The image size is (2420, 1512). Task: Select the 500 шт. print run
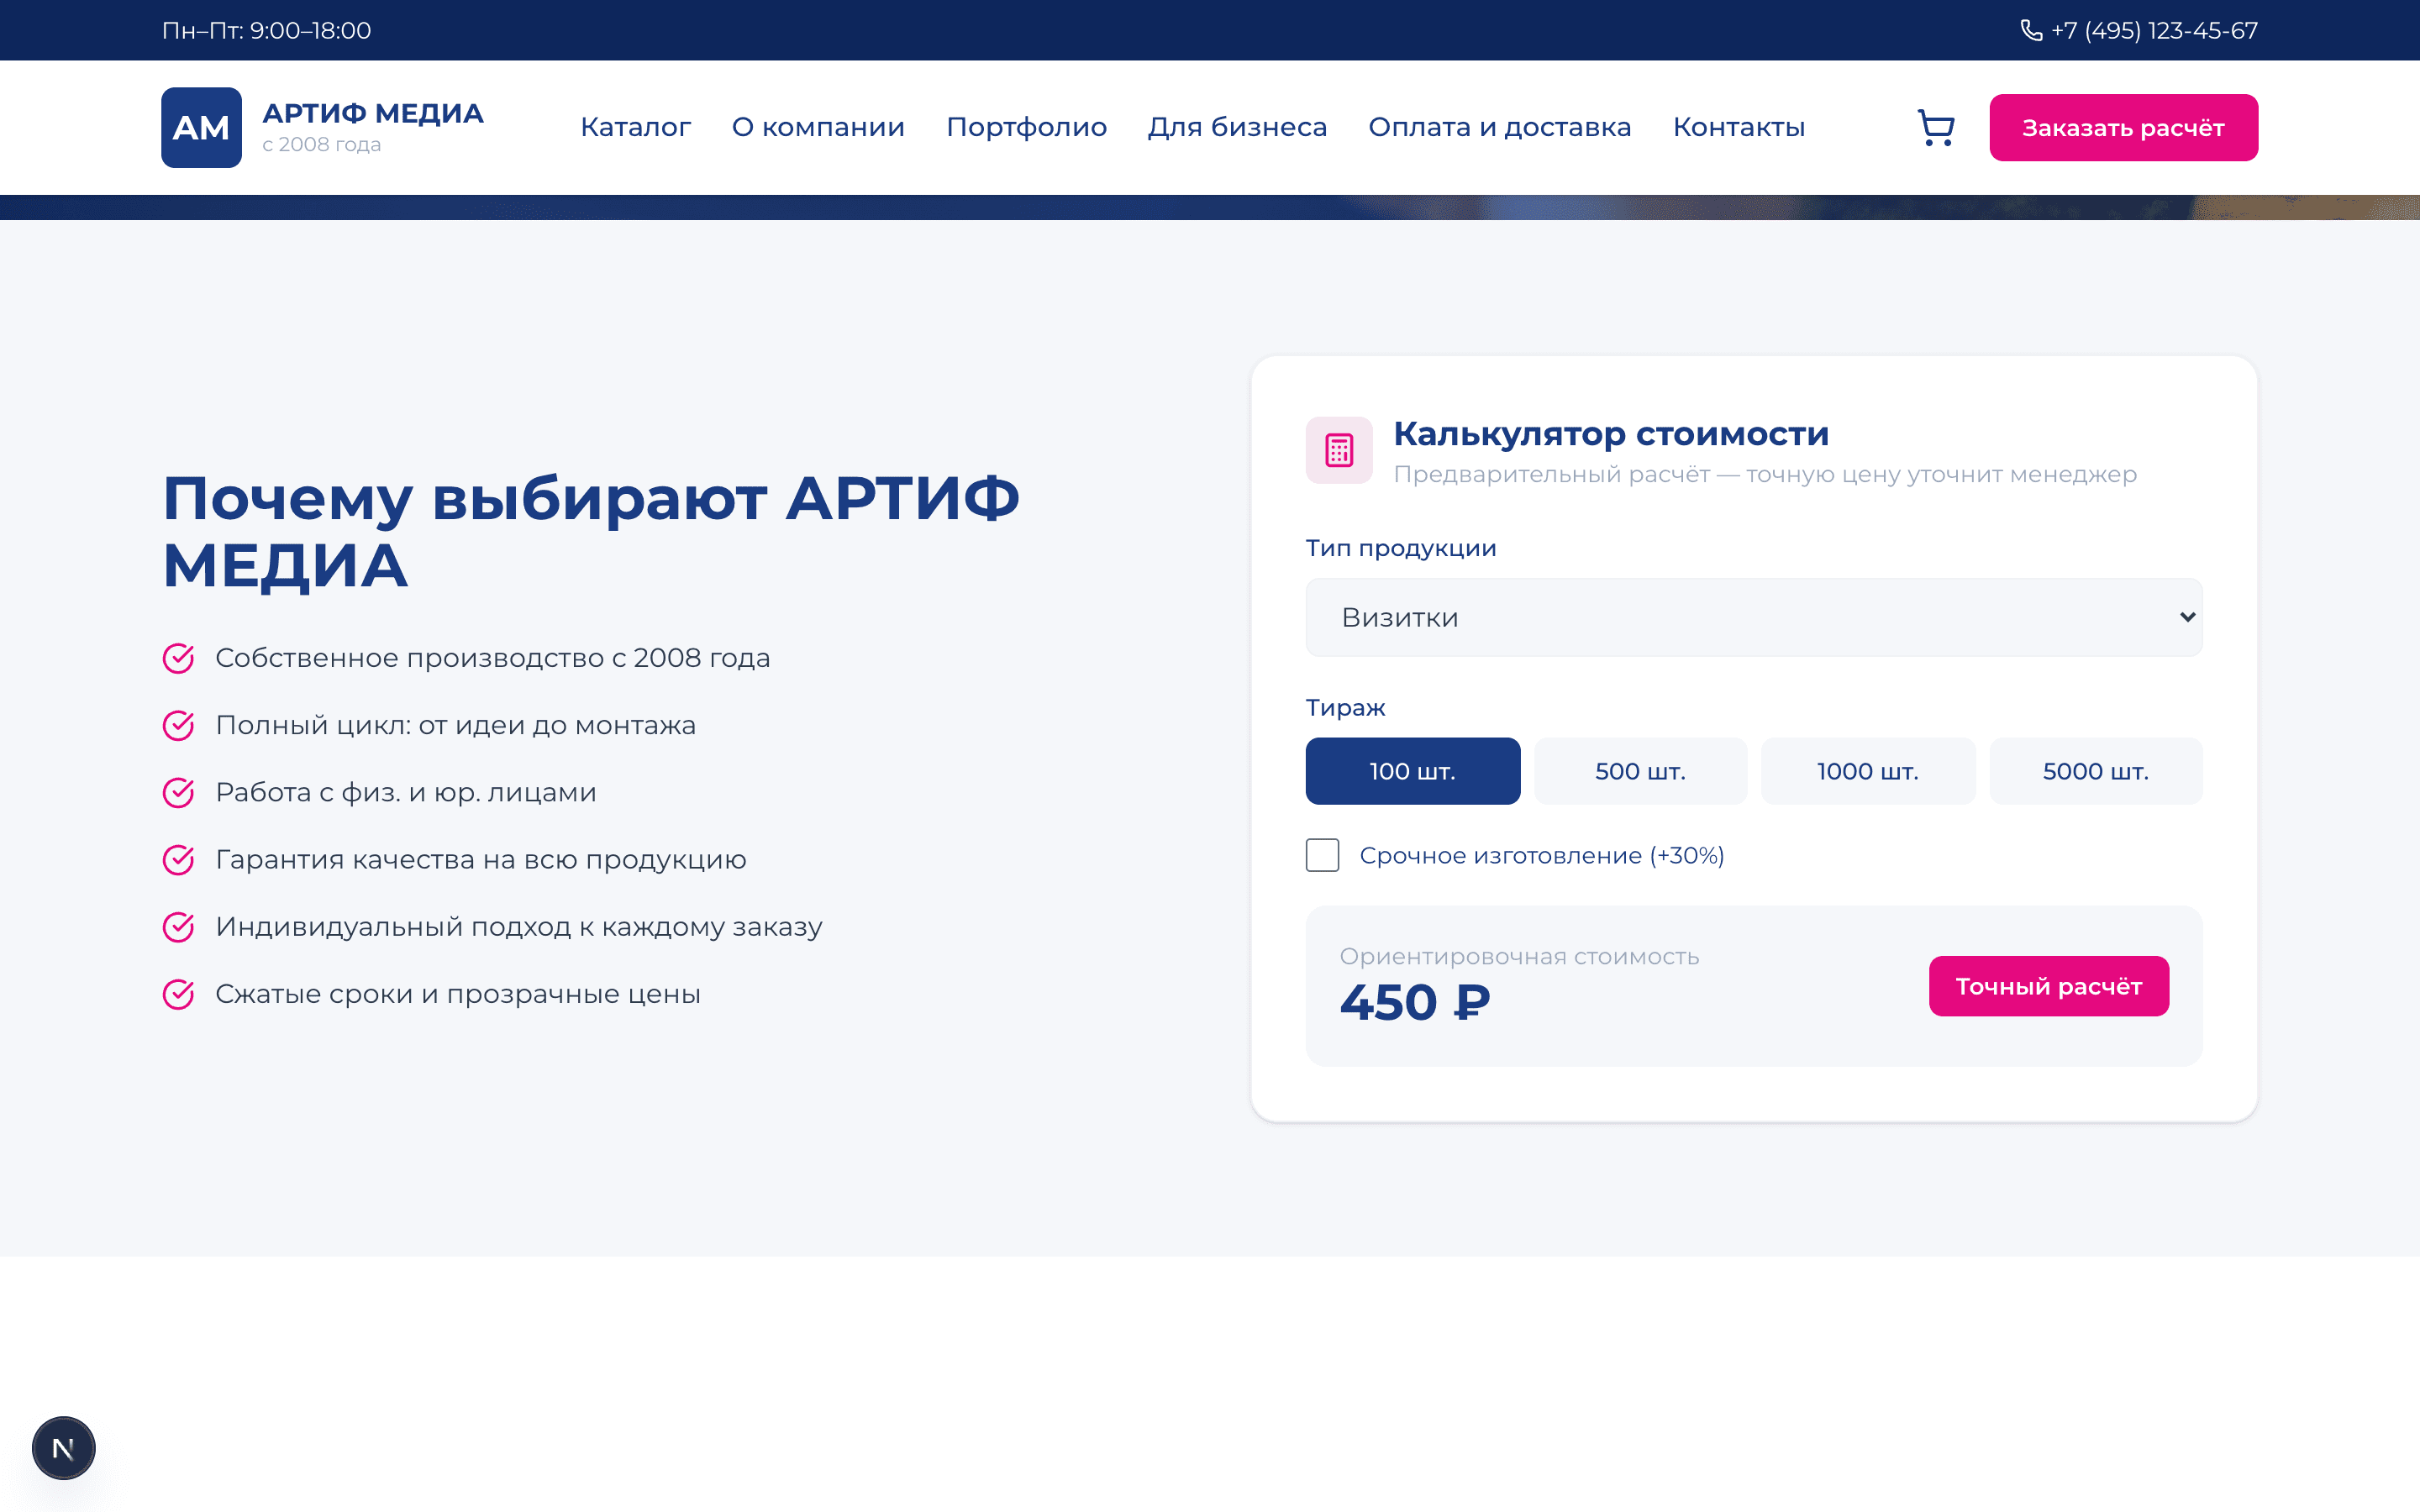1641,771
